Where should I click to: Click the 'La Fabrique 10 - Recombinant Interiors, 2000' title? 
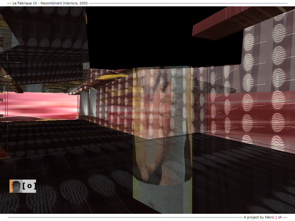(x=50, y=3)
